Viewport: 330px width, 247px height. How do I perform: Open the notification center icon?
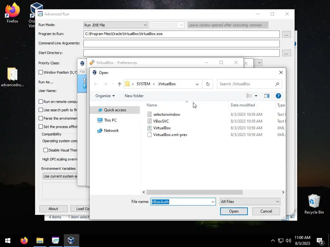tap(320, 241)
